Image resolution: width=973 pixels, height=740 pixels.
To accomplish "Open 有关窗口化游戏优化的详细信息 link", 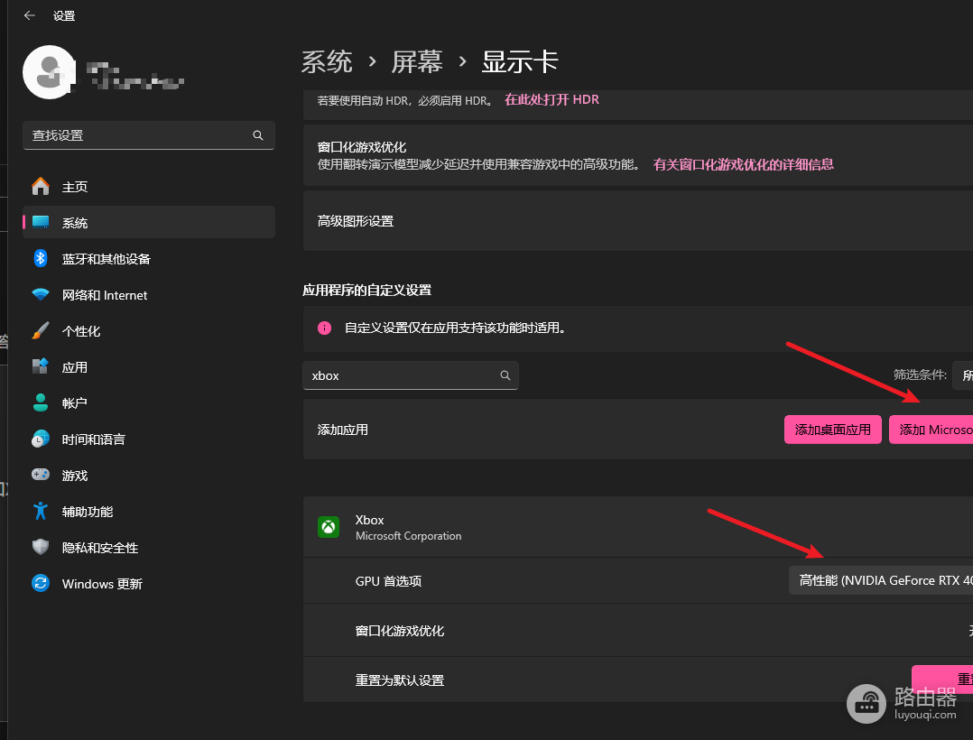I will pos(744,164).
